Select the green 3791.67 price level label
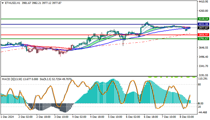This screenshot has width=210, height=120. [203, 39]
